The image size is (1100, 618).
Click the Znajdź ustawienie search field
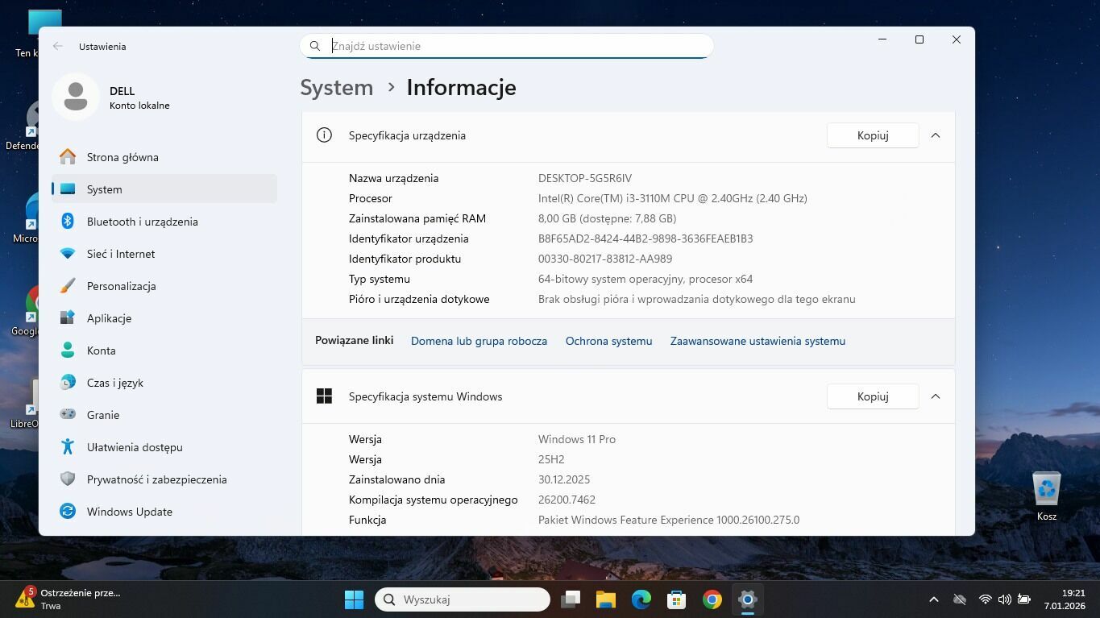(516, 46)
